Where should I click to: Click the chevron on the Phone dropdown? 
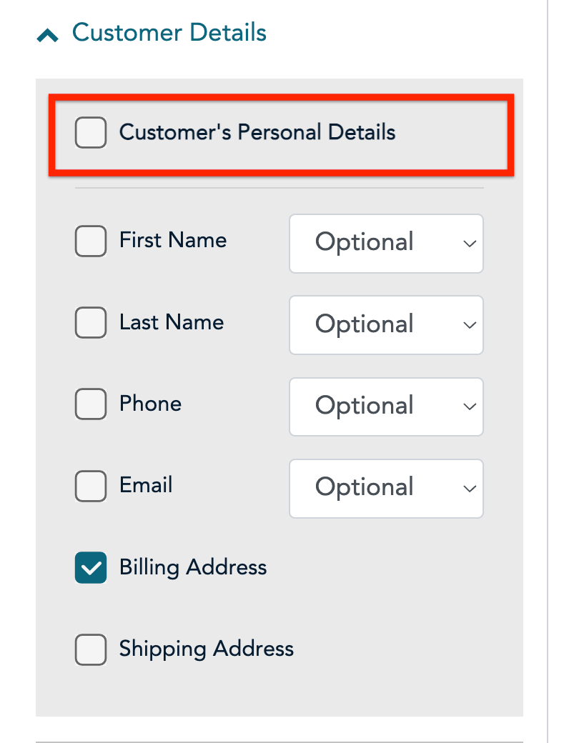tap(469, 407)
